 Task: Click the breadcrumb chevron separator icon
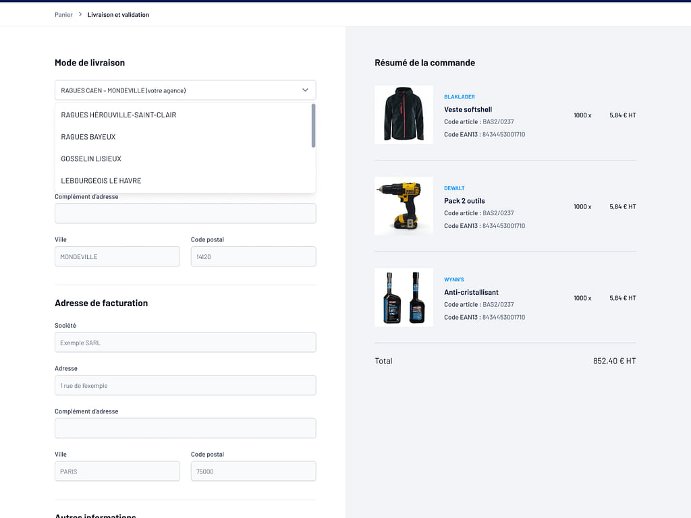(x=80, y=14)
